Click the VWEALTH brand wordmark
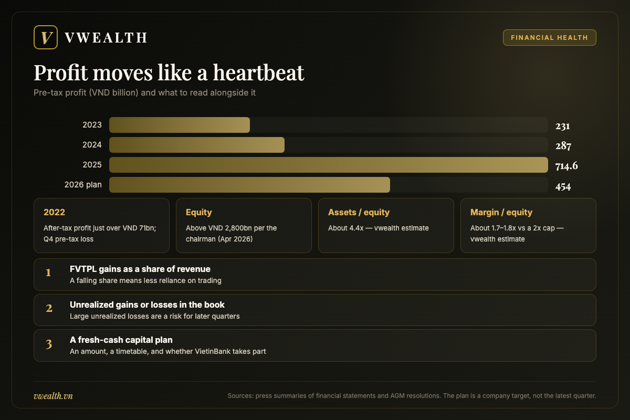The image size is (630, 420). point(106,38)
